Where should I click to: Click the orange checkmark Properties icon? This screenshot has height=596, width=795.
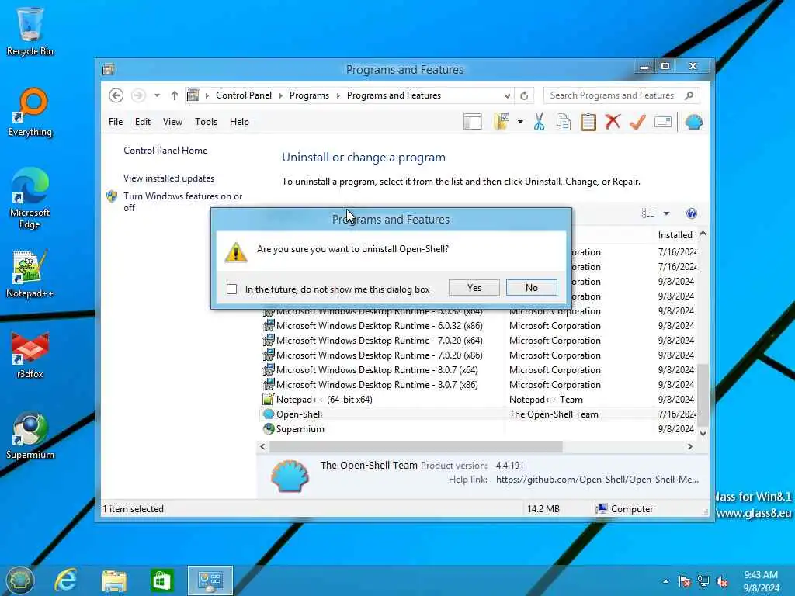click(x=637, y=122)
